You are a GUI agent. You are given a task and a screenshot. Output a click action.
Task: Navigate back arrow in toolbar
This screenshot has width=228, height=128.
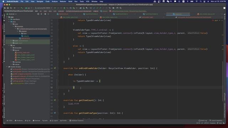pyautogui.click(x=15, y=8)
